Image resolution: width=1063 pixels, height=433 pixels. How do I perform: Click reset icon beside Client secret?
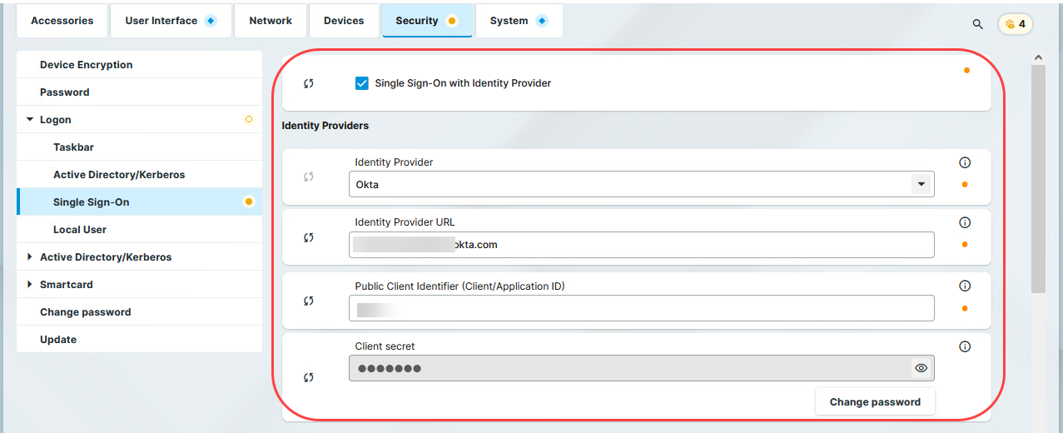[309, 377]
